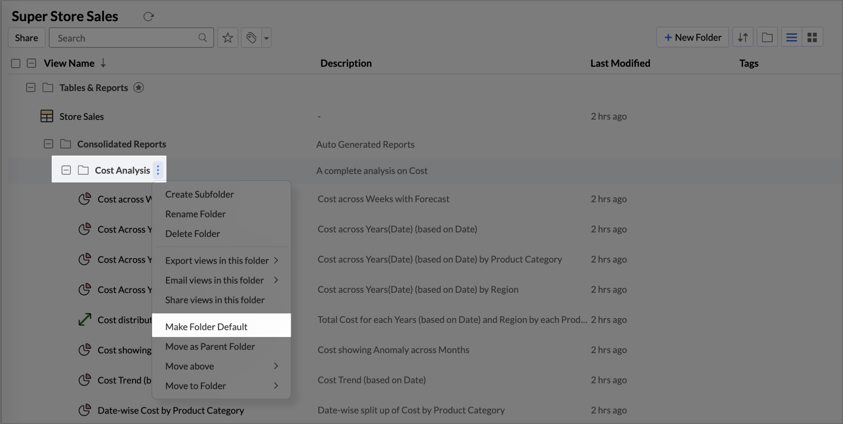Screen dimensions: 843x424
Task: Click the sort order arrows icon
Action: point(743,37)
